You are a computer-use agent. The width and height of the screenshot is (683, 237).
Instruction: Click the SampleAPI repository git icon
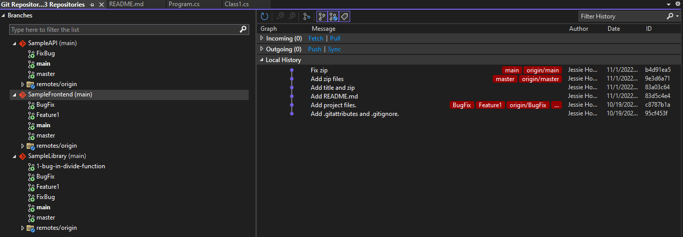[23, 43]
